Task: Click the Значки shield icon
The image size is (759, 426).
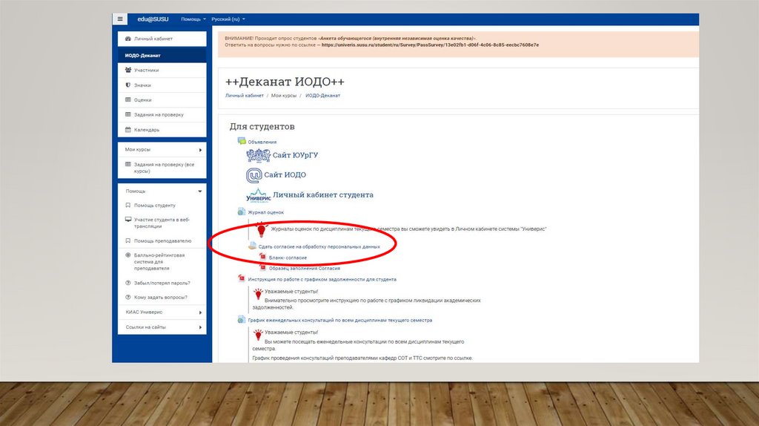Action: (127, 85)
